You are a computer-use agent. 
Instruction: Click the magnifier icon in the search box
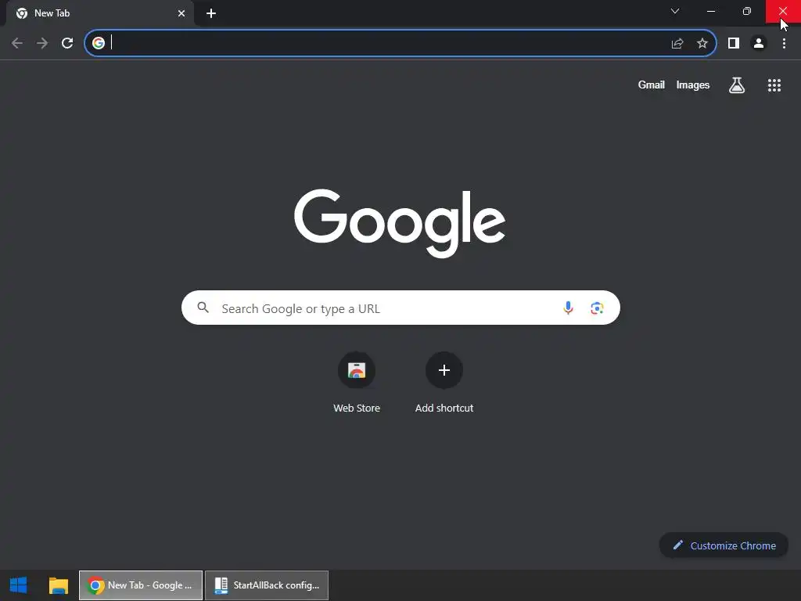203,308
